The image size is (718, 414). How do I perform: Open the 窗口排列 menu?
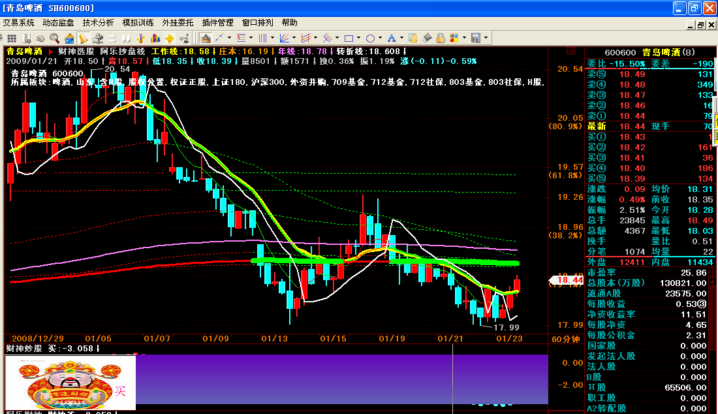257,22
